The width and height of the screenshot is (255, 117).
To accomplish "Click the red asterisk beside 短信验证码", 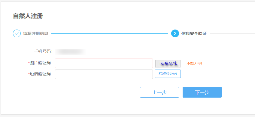I will tap(29, 73).
